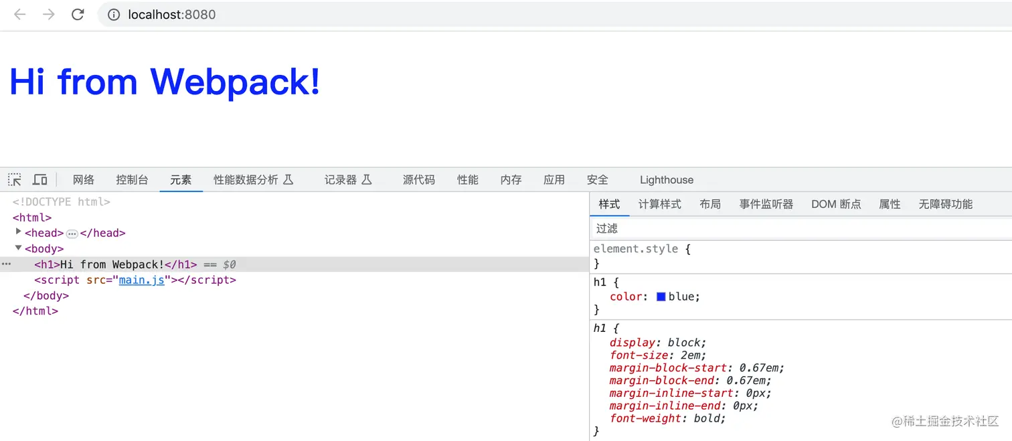Image resolution: width=1012 pixels, height=441 pixels.
Task: Switch to the 应用 tab
Action: [554, 179]
